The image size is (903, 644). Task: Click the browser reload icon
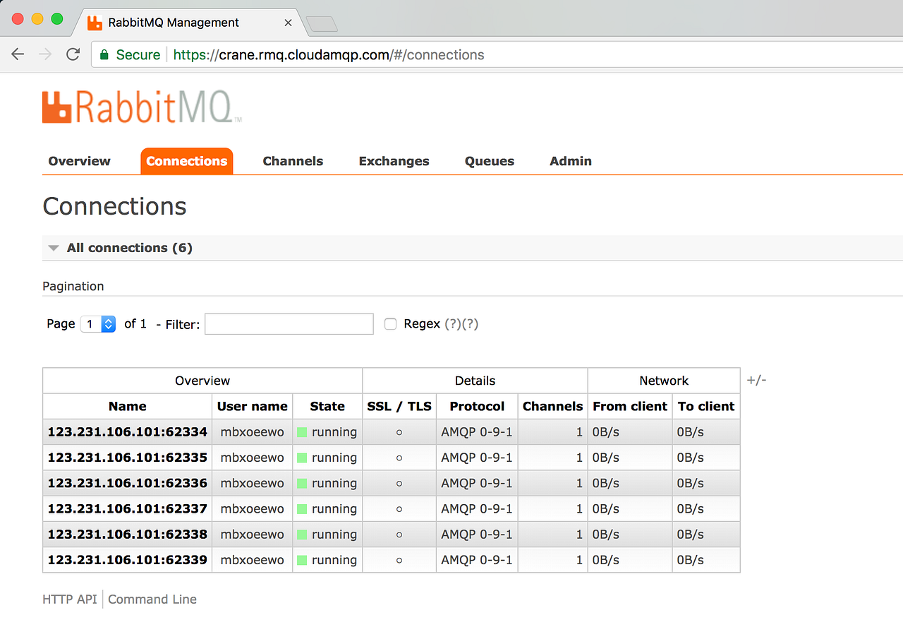click(73, 54)
